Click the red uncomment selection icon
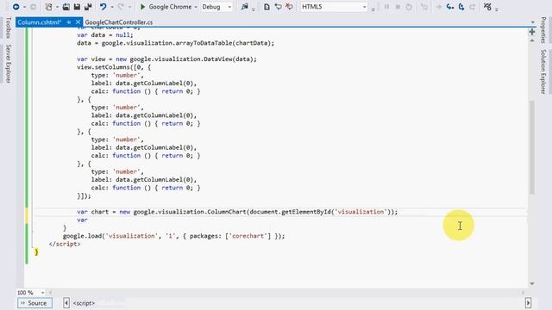 click(289, 7)
